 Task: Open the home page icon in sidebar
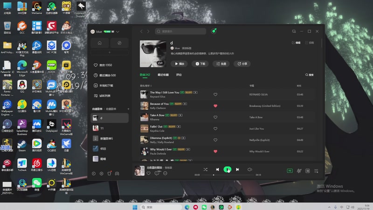pos(100,43)
